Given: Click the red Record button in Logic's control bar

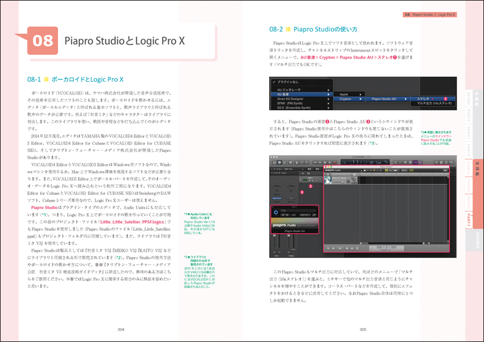Looking at the screenshot, I should pyautogui.click(x=335, y=162).
